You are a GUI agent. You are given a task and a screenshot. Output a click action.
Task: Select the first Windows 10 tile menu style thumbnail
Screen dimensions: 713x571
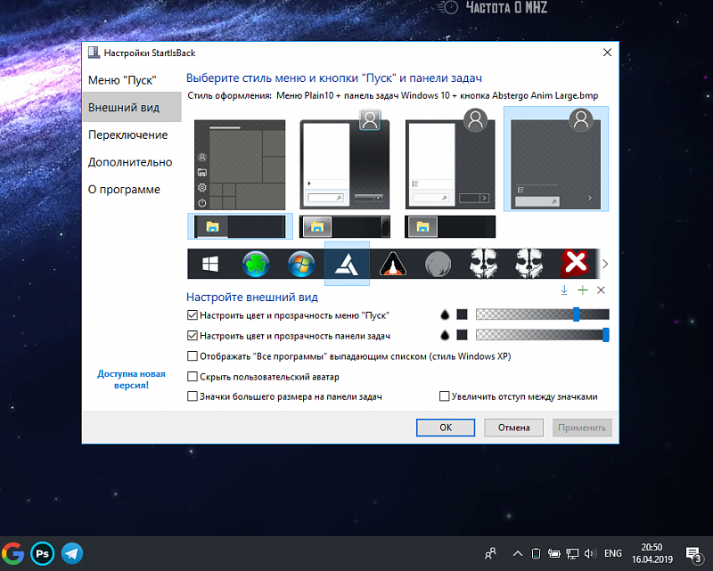[240, 165]
